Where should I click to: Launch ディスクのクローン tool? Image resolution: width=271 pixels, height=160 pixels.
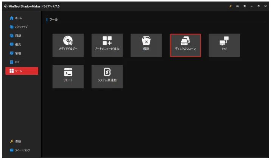185,45
